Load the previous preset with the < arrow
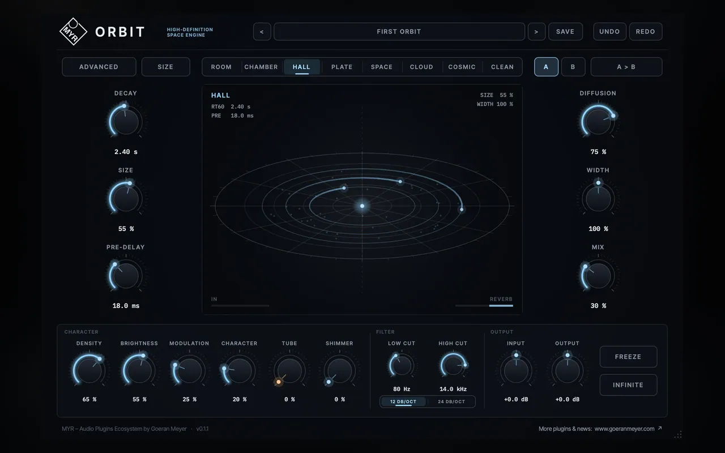The height and width of the screenshot is (453, 725). tap(262, 32)
